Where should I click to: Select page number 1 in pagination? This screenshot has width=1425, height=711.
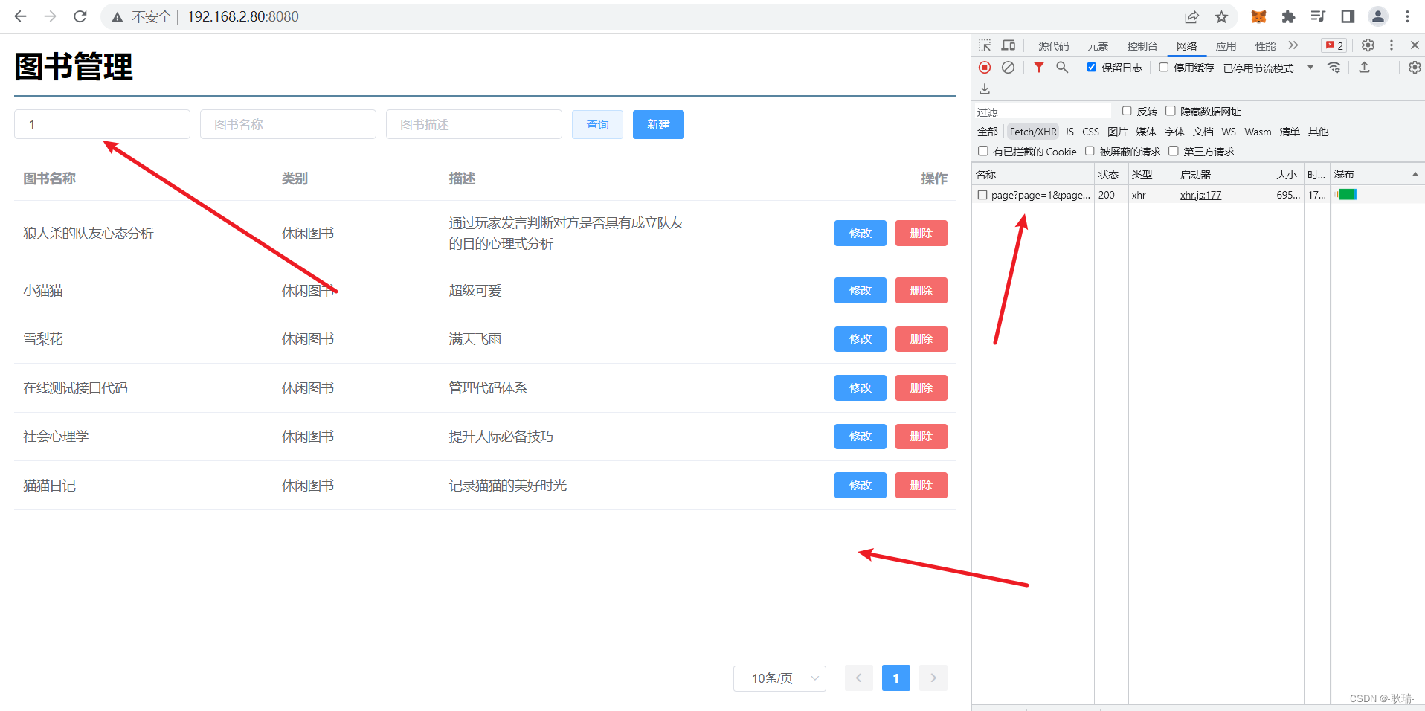pyautogui.click(x=895, y=678)
